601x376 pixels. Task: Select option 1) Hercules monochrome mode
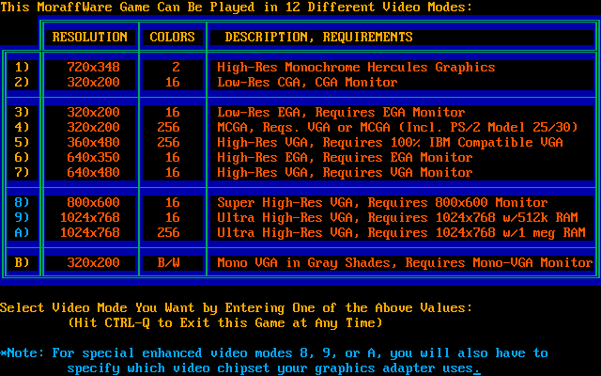click(23, 68)
